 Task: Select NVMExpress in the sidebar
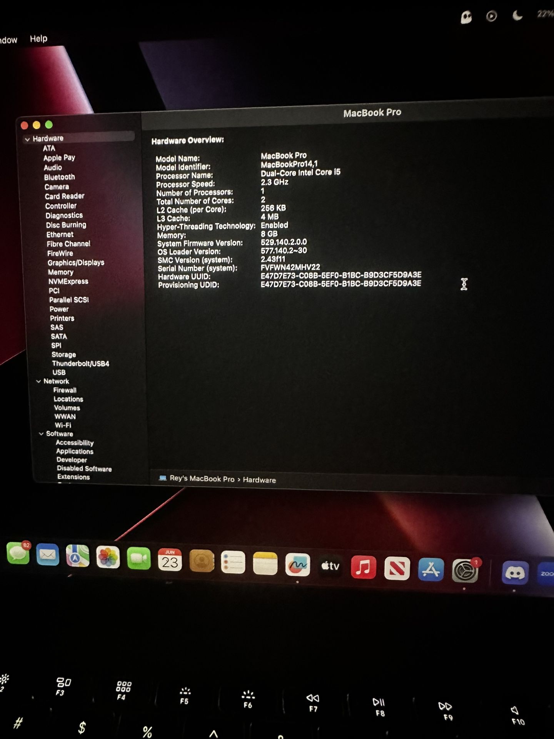point(68,281)
